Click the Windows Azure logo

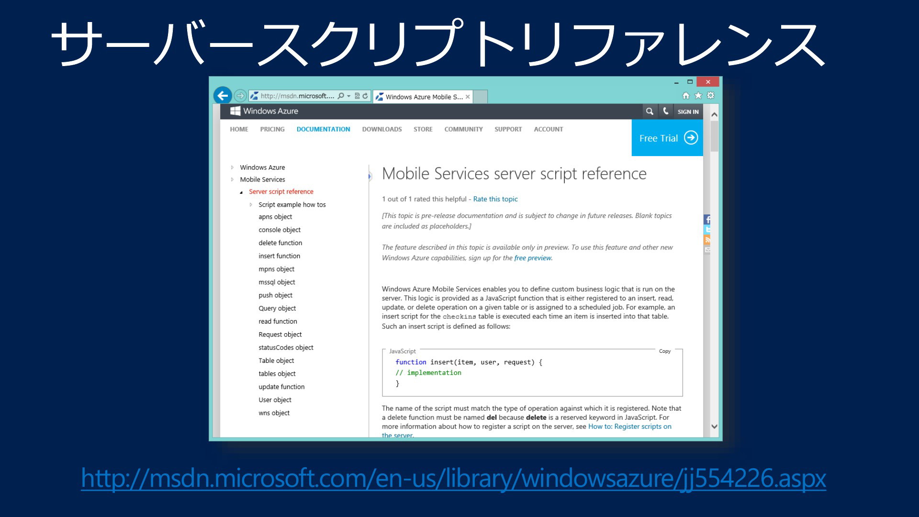(x=264, y=111)
